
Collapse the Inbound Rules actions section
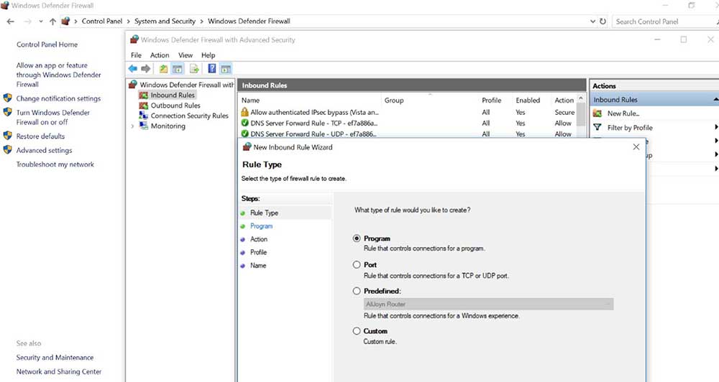(715, 100)
